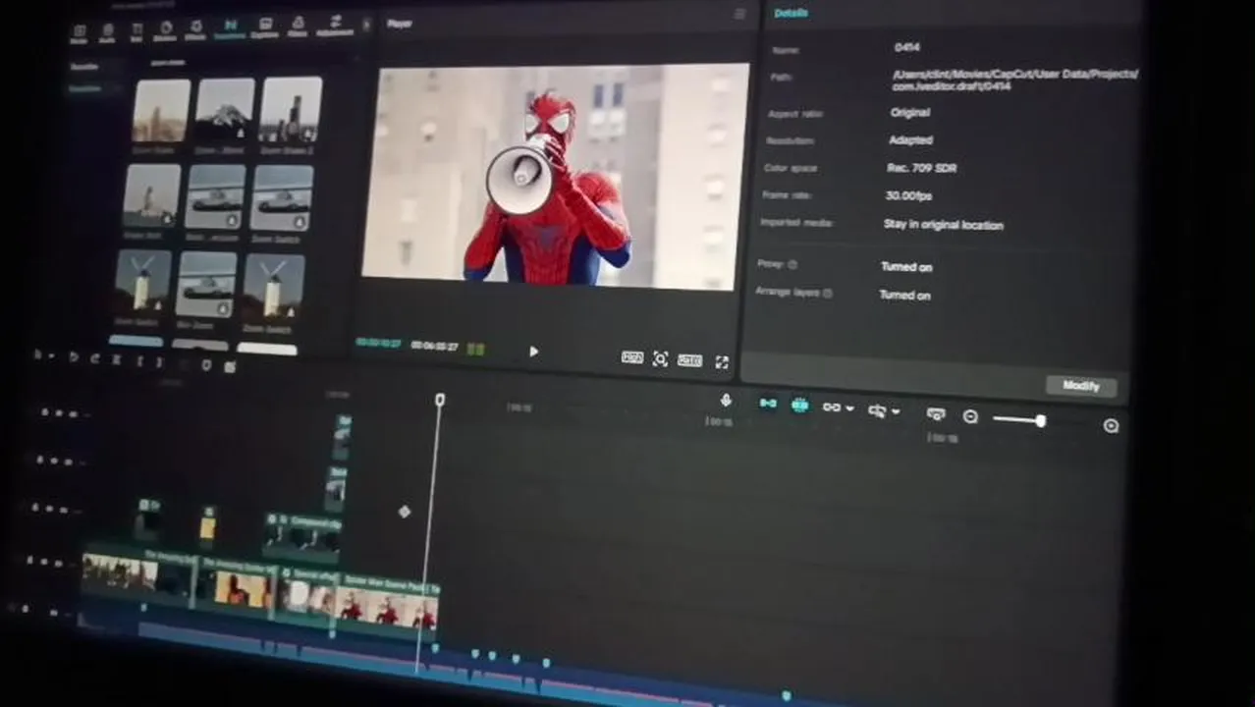1255x707 pixels.
Task: Mute the topmost timeline track
Action: [75, 414]
